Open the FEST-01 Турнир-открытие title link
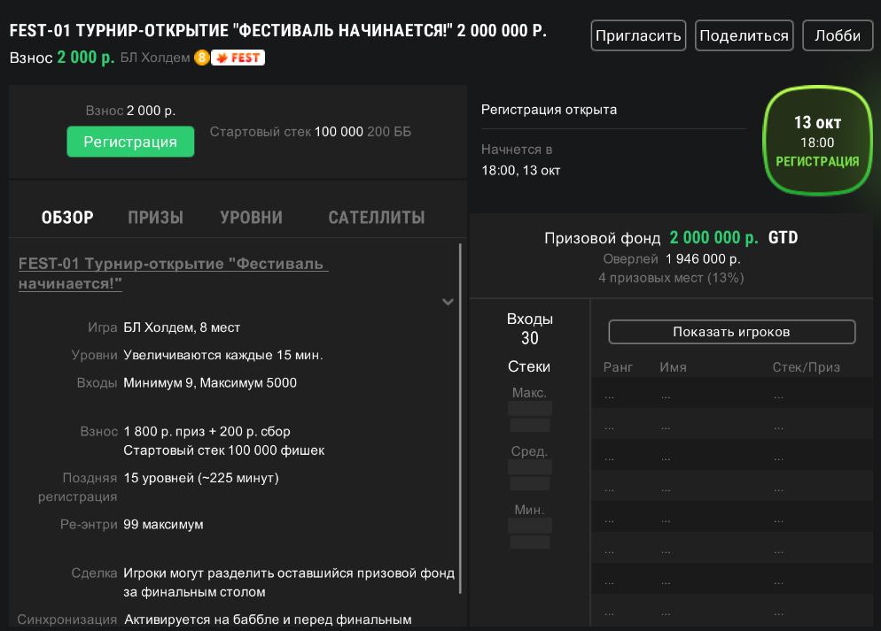The image size is (881, 631). coord(173,273)
